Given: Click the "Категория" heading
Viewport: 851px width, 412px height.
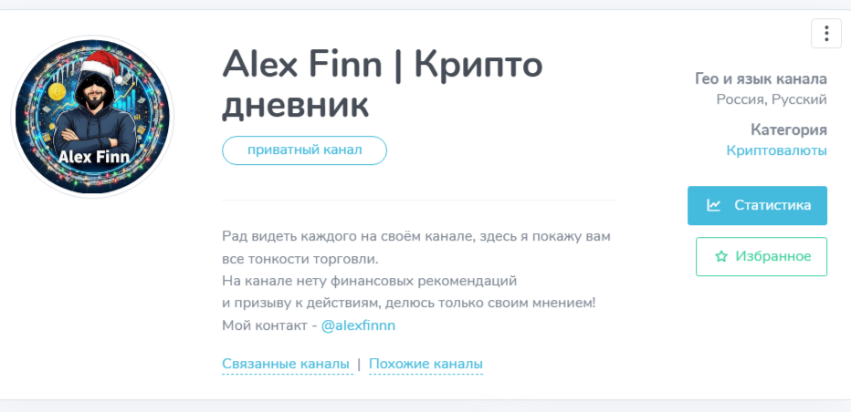Looking at the screenshot, I should 789,129.
